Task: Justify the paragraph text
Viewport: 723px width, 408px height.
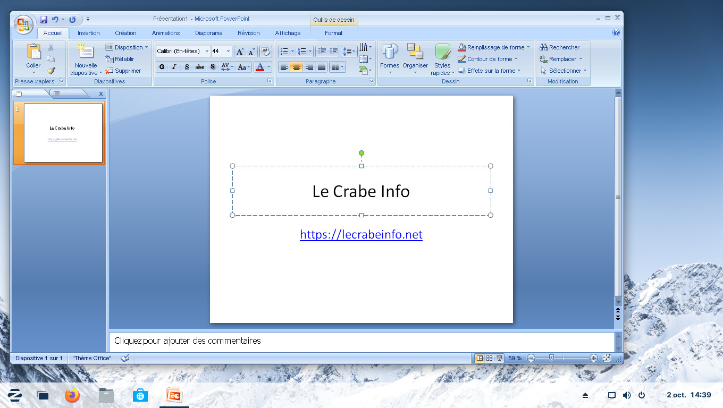Action: coord(322,67)
